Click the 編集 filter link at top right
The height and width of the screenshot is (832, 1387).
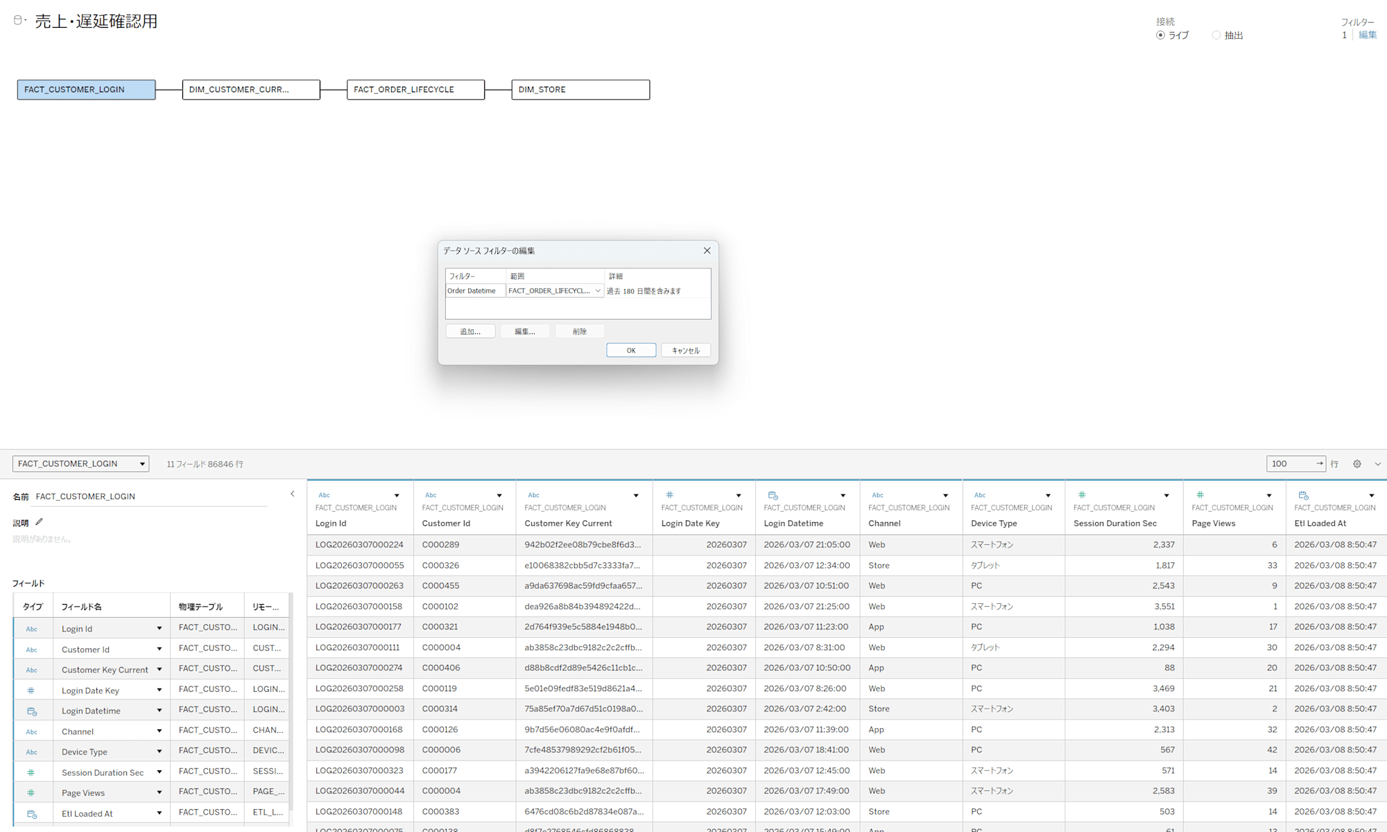click(1368, 35)
